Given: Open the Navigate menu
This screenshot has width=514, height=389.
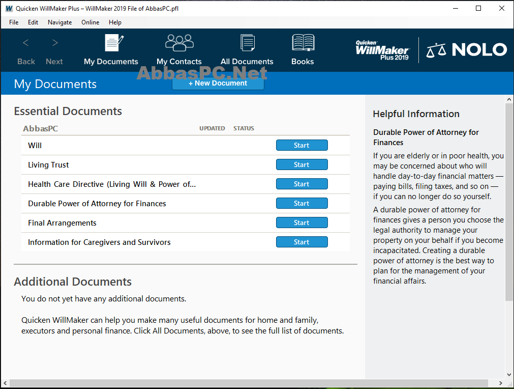Looking at the screenshot, I should click(x=59, y=22).
